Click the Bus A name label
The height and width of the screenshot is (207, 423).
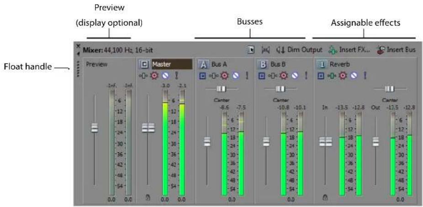point(220,65)
